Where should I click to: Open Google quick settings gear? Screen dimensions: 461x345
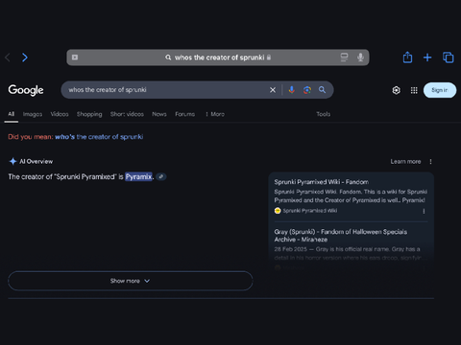click(x=396, y=90)
